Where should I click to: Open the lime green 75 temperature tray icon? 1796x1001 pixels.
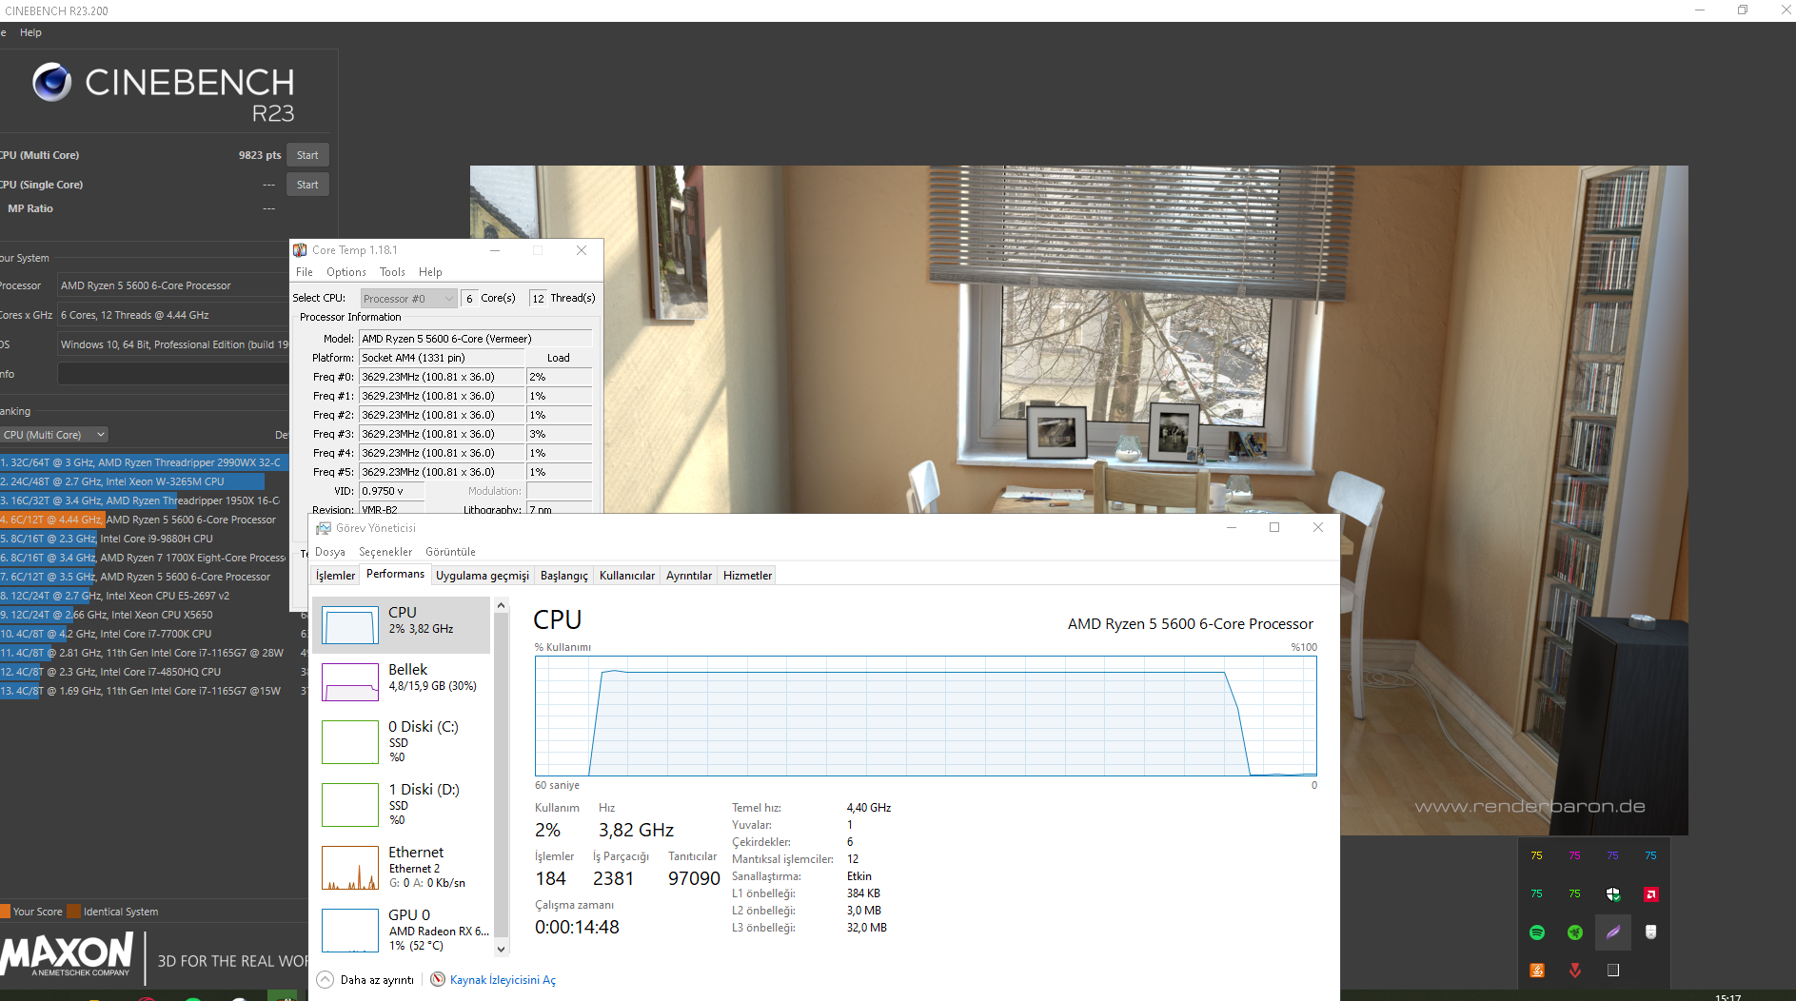[1574, 893]
